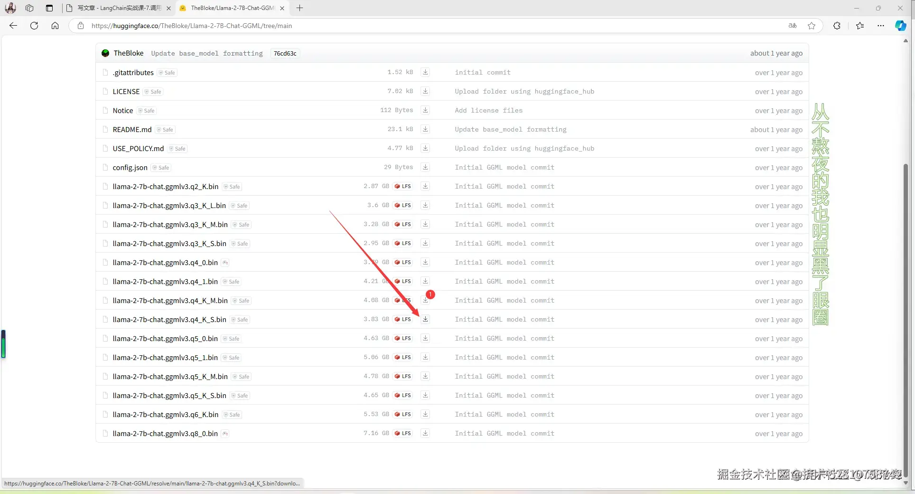
Task: Download llama-2-7b-chat.ggmlv3.q4_1.bin
Action: click(425, 281)
